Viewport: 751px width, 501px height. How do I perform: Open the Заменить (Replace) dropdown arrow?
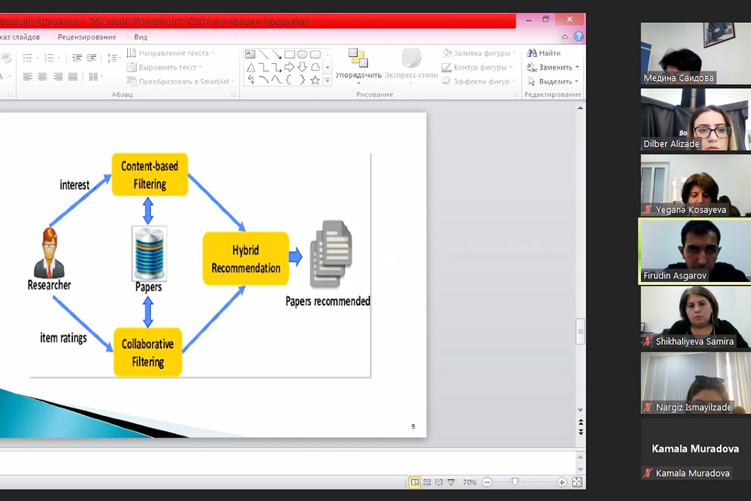[x=577, y=67]
